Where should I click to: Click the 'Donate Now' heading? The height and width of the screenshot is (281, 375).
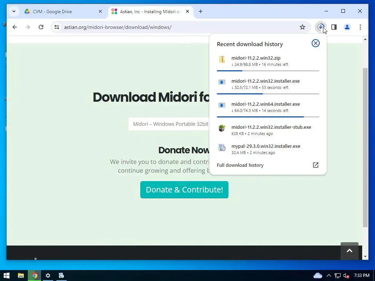click(184, 150)
